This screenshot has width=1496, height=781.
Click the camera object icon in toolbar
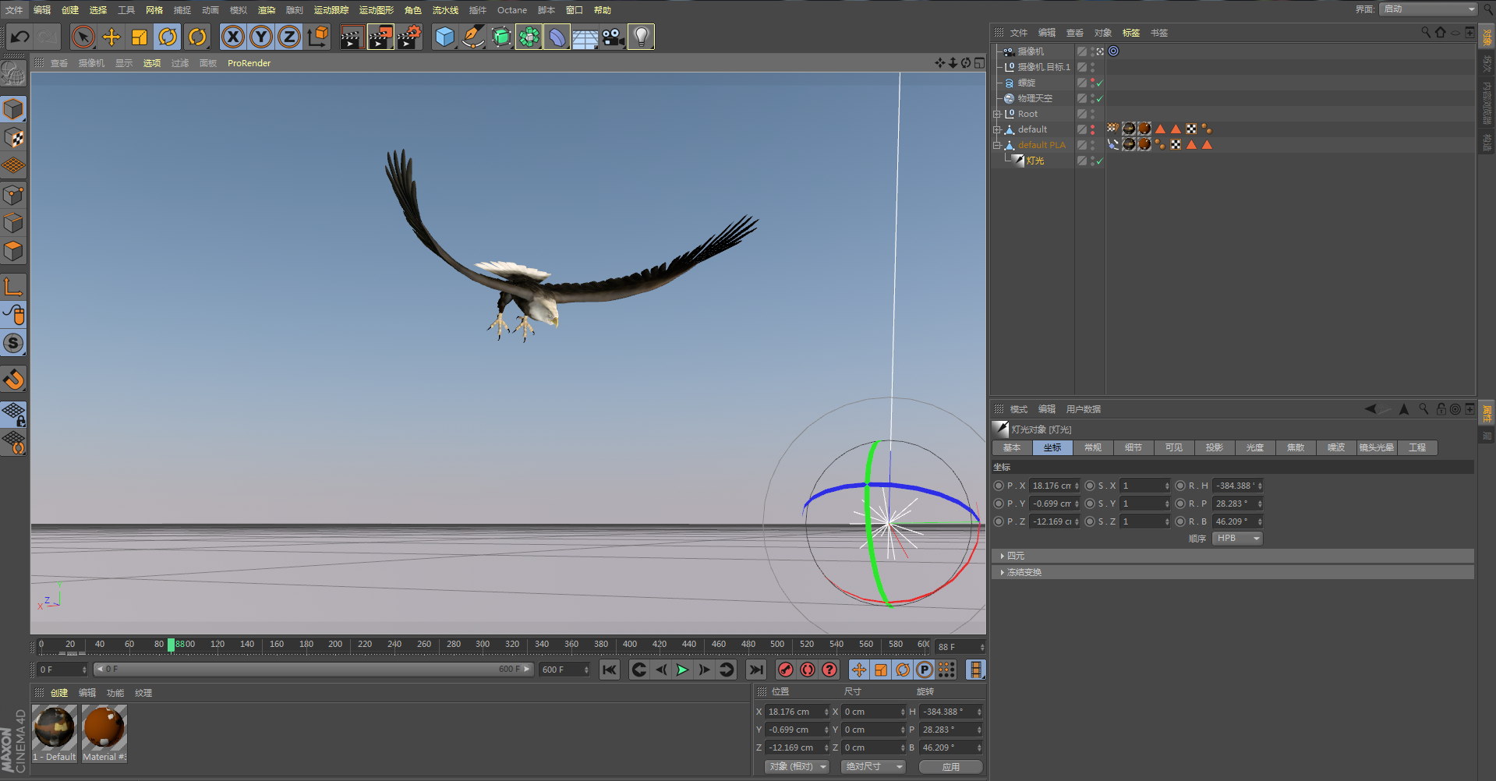613,37
